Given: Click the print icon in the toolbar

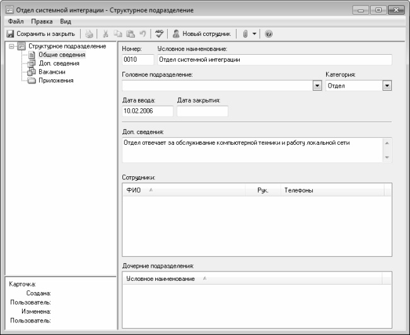Looking at the screenshot, I should coord(90,34).
